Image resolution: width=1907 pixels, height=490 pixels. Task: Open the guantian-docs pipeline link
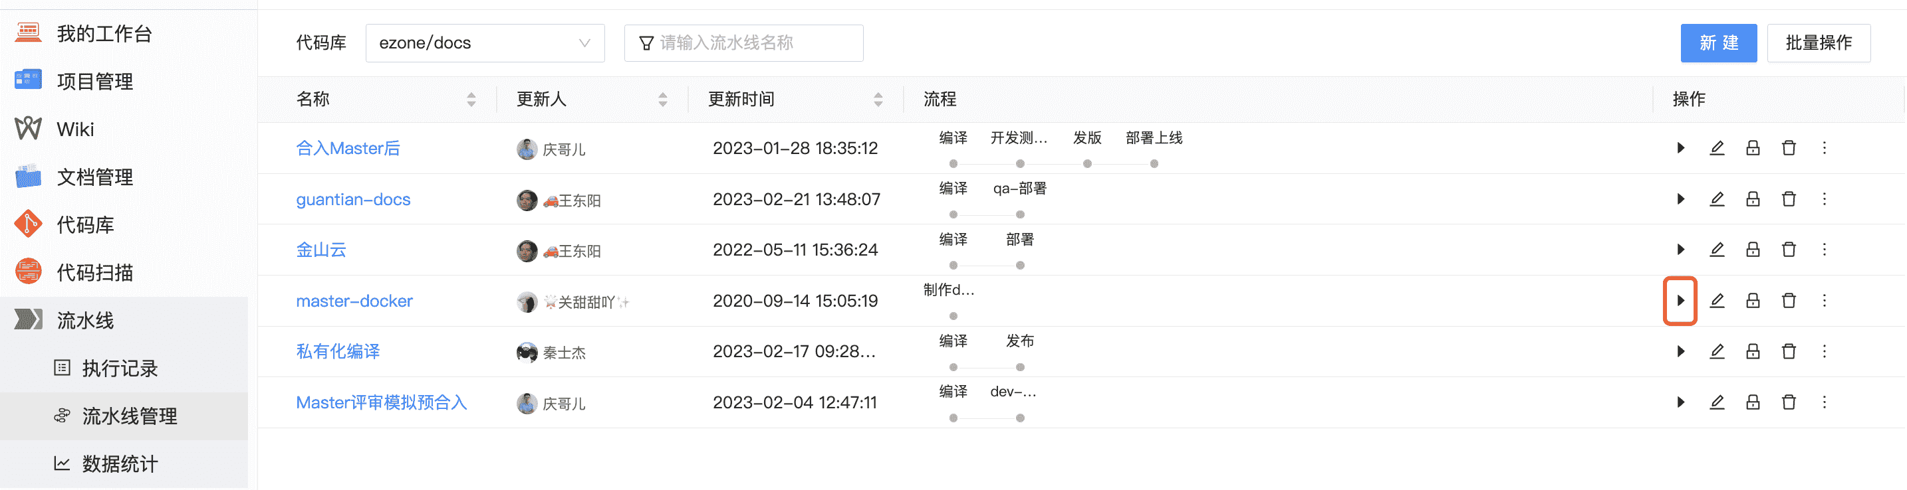[x=353, y=200]
